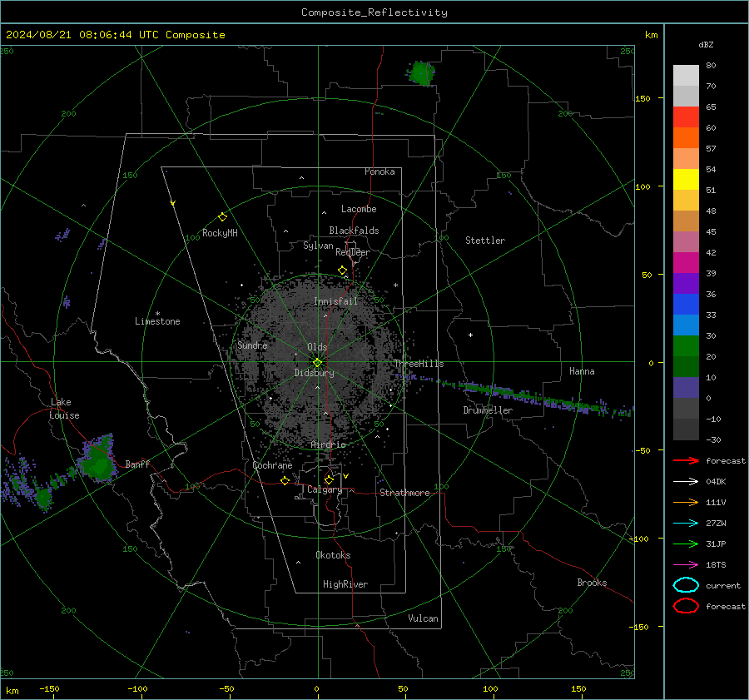This screenshot has height=700, width=749.
Task: Pick the purple 36 dBZ color swatch
Action: (686, 283)
